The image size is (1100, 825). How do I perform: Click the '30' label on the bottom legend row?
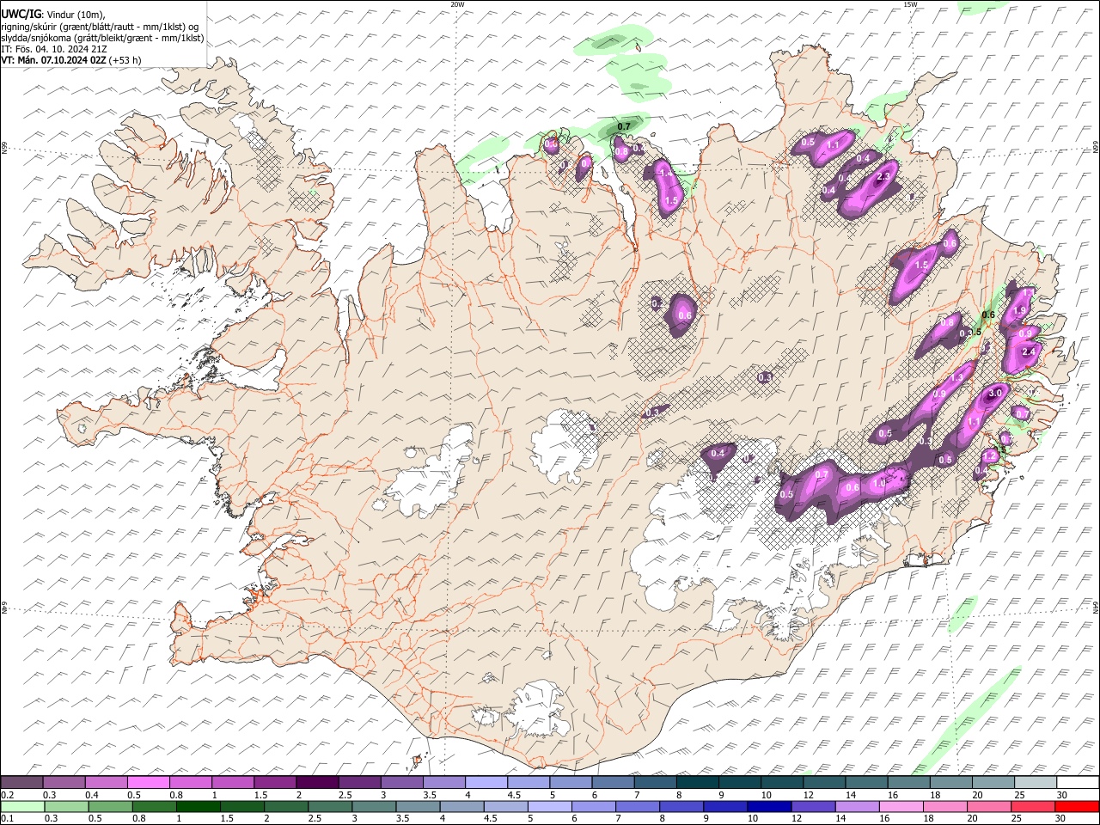point(1062,818)
